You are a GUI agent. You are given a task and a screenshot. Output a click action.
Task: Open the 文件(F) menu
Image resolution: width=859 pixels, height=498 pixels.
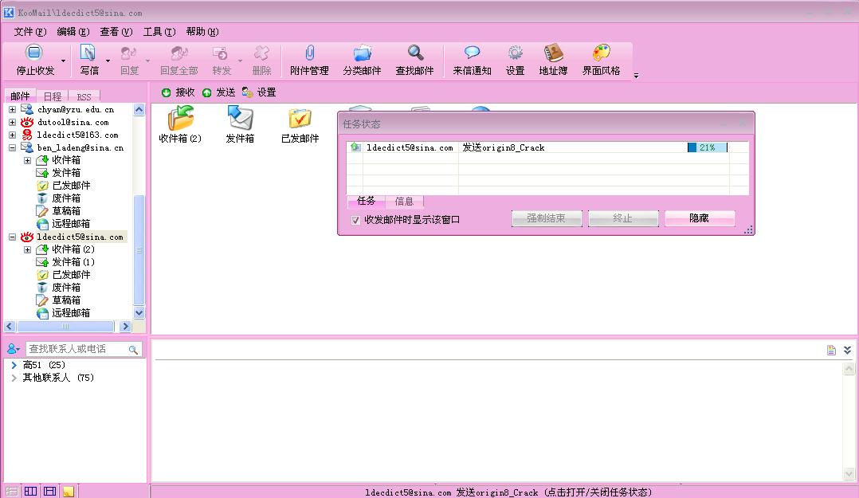pos(30,32)
